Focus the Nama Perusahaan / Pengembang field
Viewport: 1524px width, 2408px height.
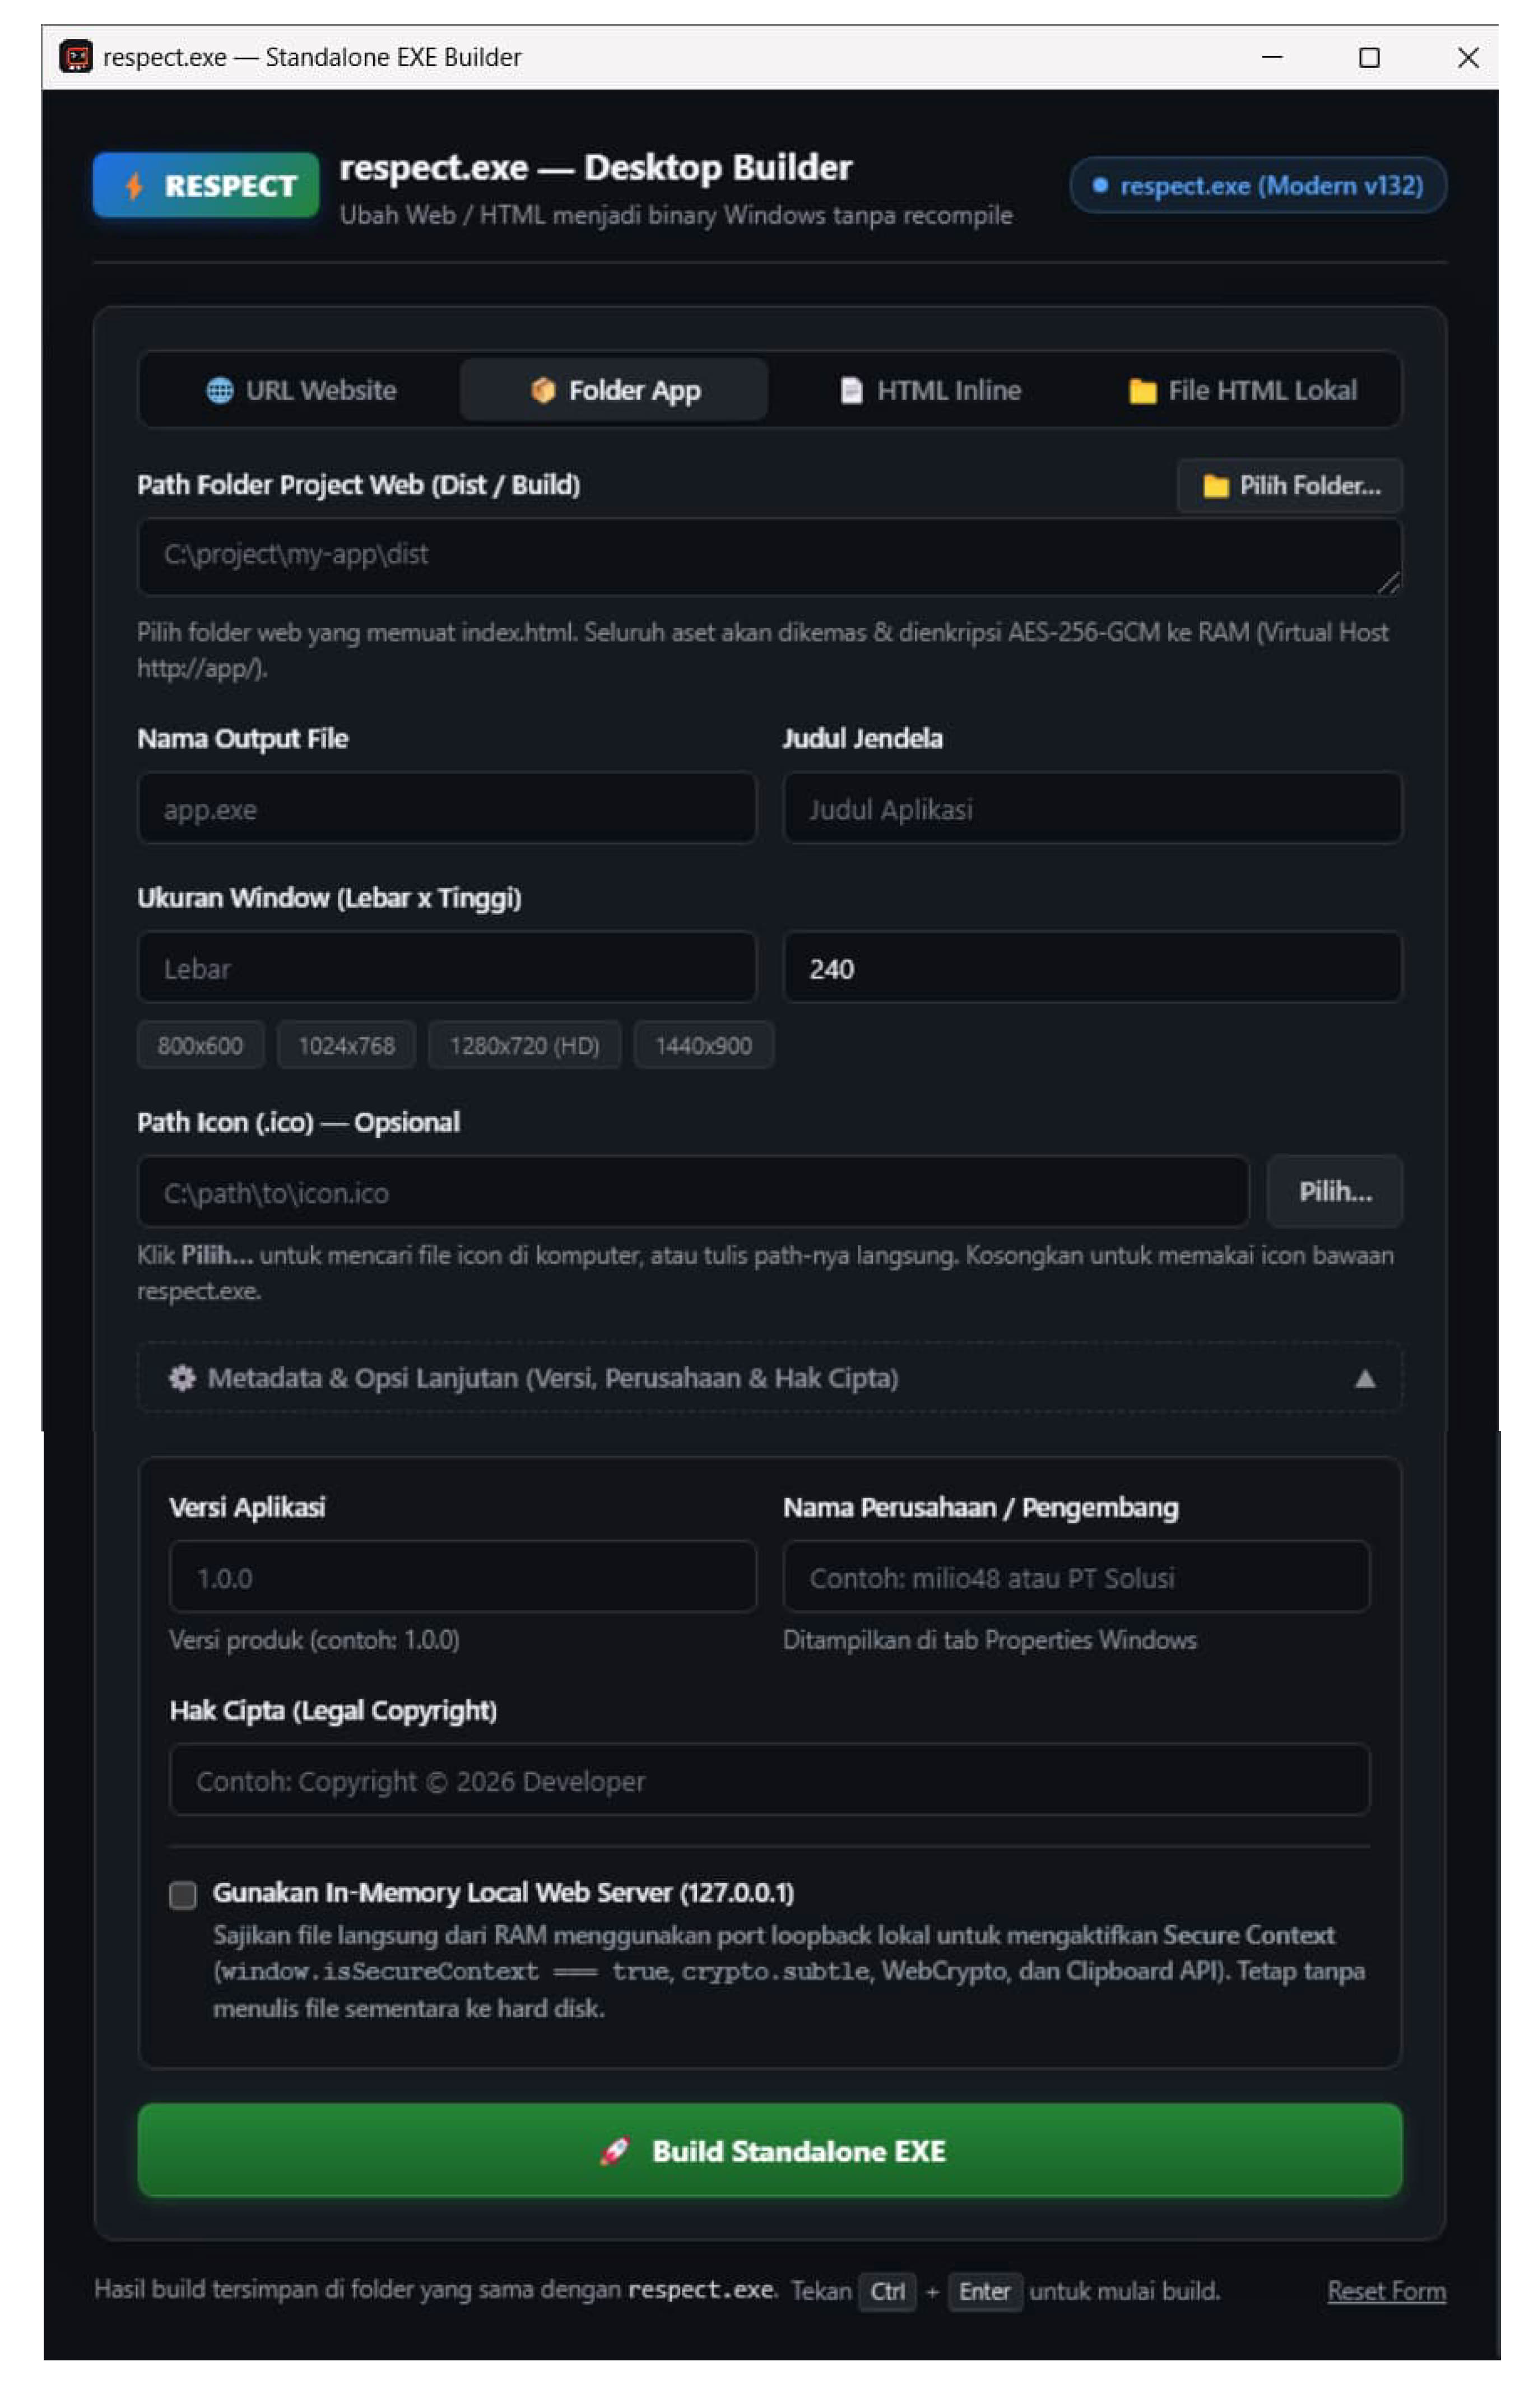[x=1076, y=1577]
